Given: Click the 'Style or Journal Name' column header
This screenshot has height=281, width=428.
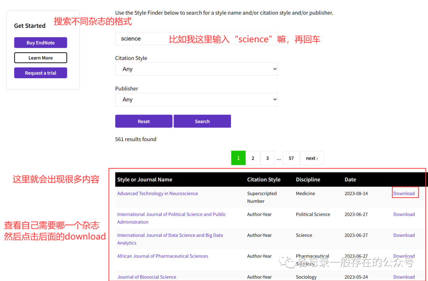Looking at the screenshot, I should (x=145, y=179).
